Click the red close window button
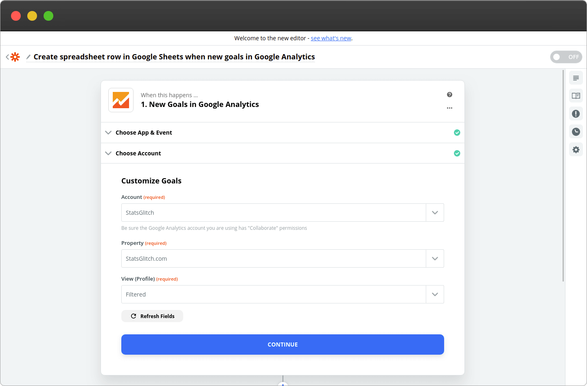The image size is (587, 386). [16, 16]
